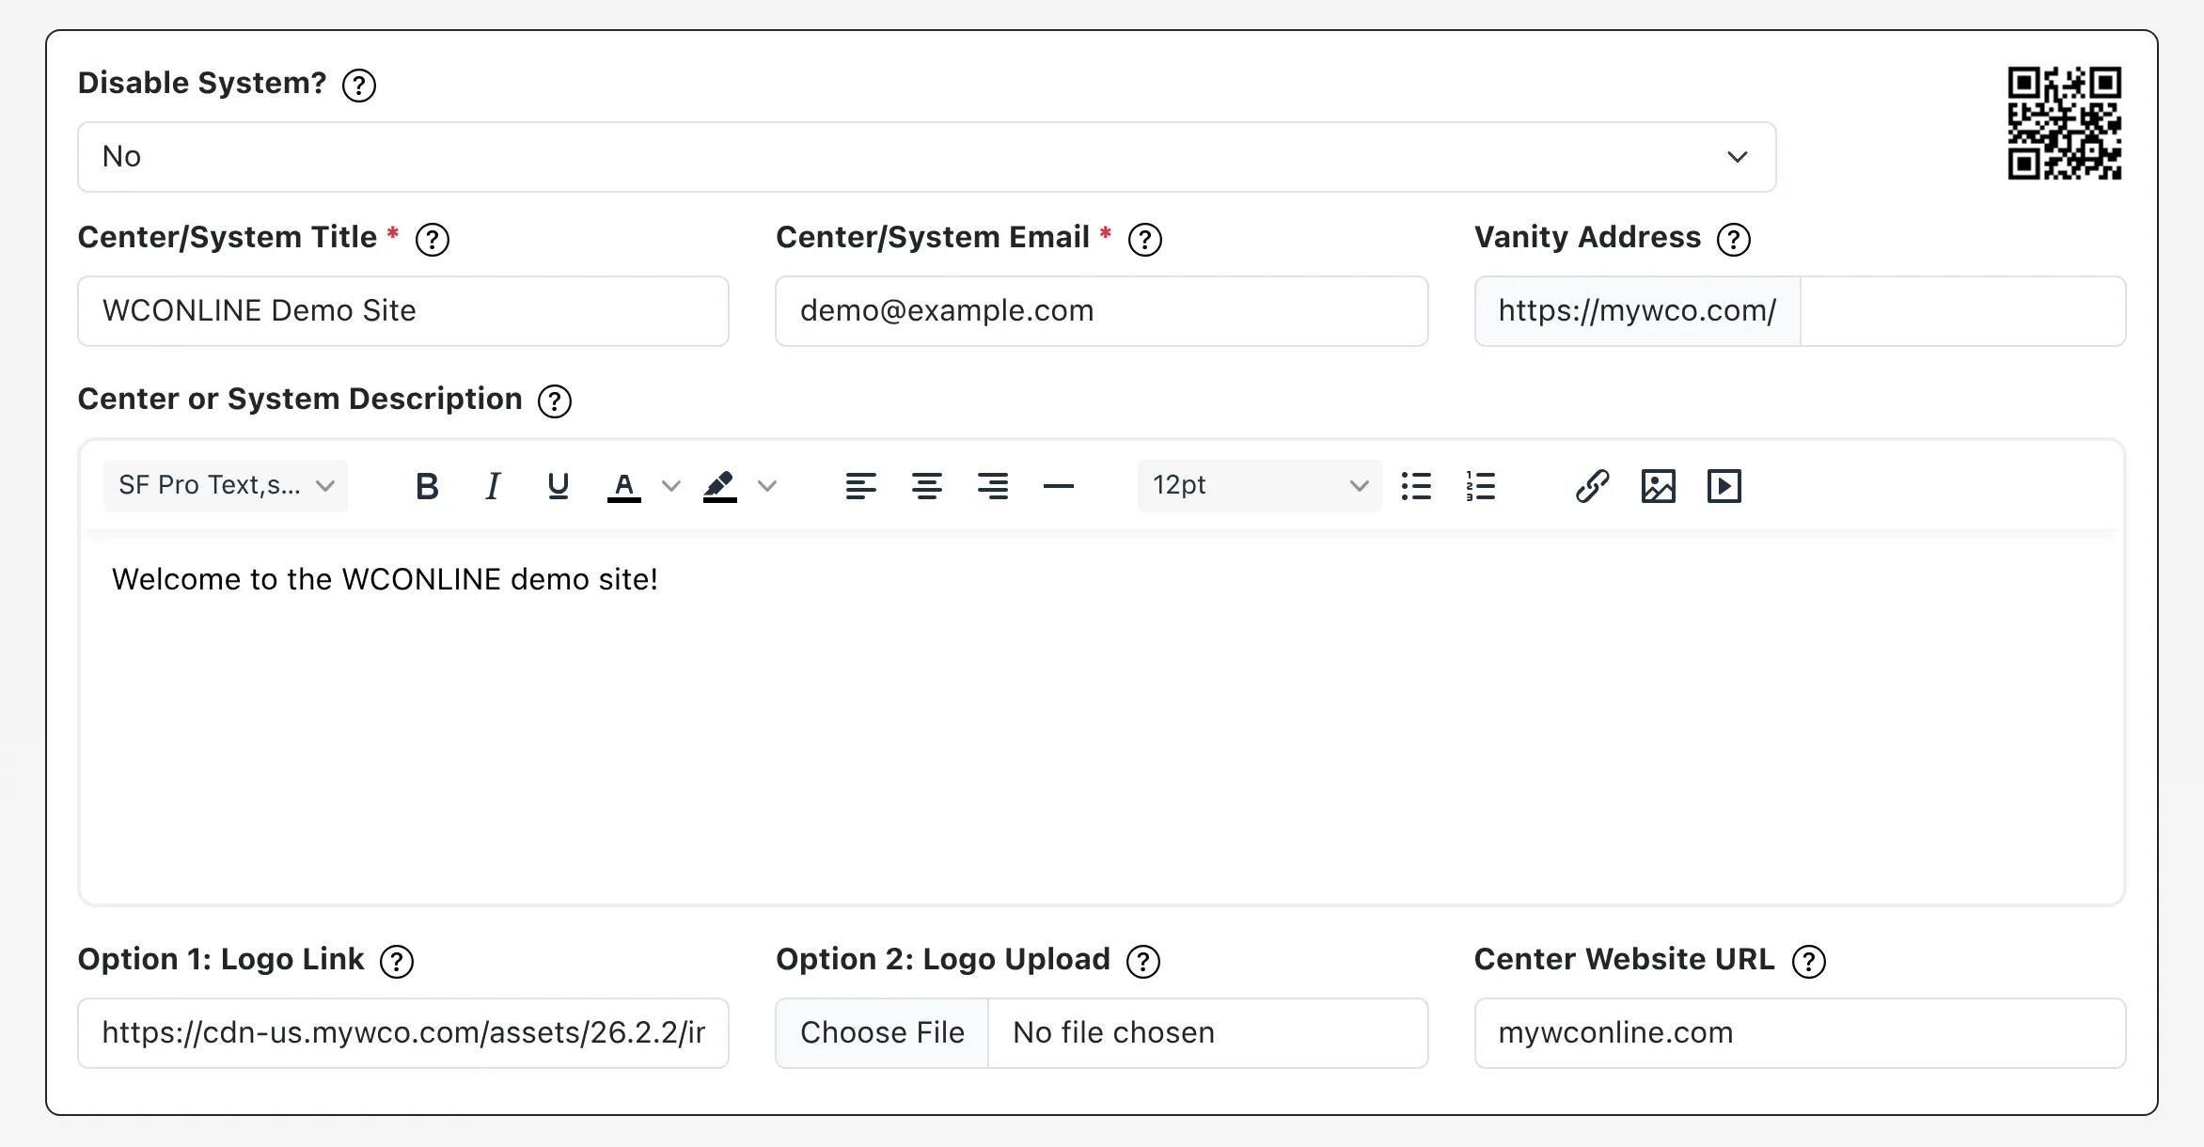This screenshot has height=1147, width=2204.
Task: Insert media into the description
Action: click(x=1724, y=486)
